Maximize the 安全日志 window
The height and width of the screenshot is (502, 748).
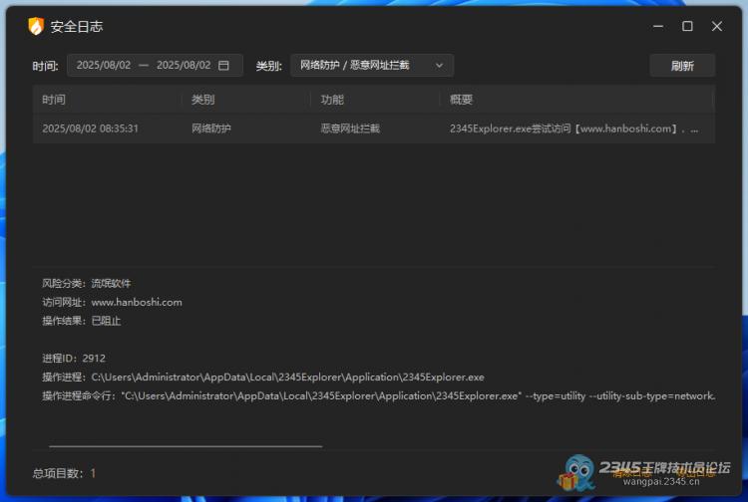click(x=687, y=26)
